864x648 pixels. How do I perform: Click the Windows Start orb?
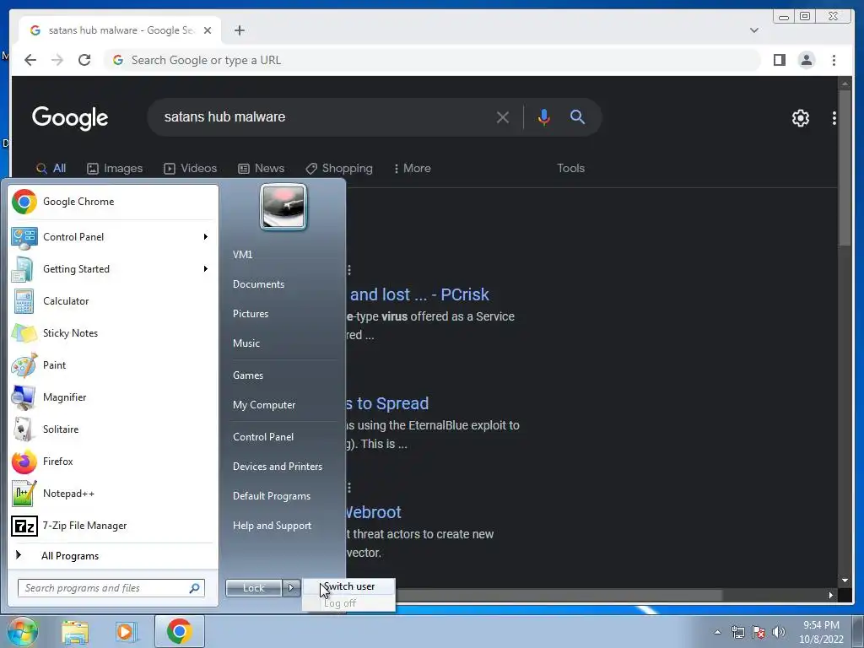[22, 631]
